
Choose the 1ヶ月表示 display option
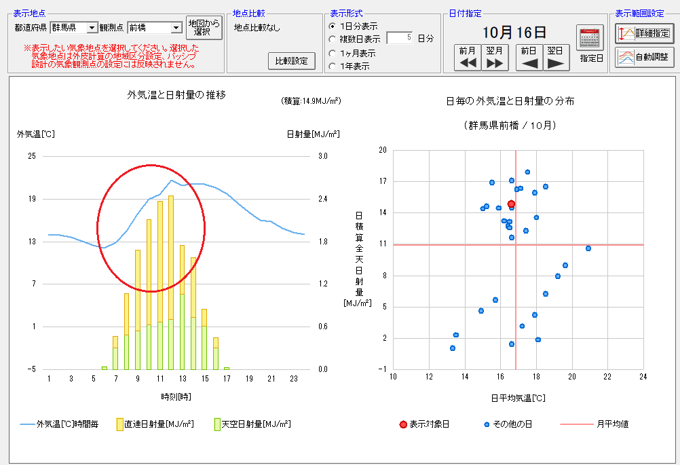pos(332,53)
